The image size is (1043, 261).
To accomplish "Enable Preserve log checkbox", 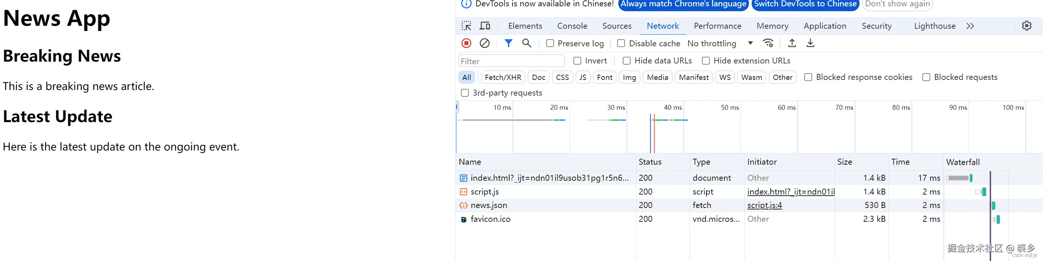I will pyautogui.click(x=550, y=43).
